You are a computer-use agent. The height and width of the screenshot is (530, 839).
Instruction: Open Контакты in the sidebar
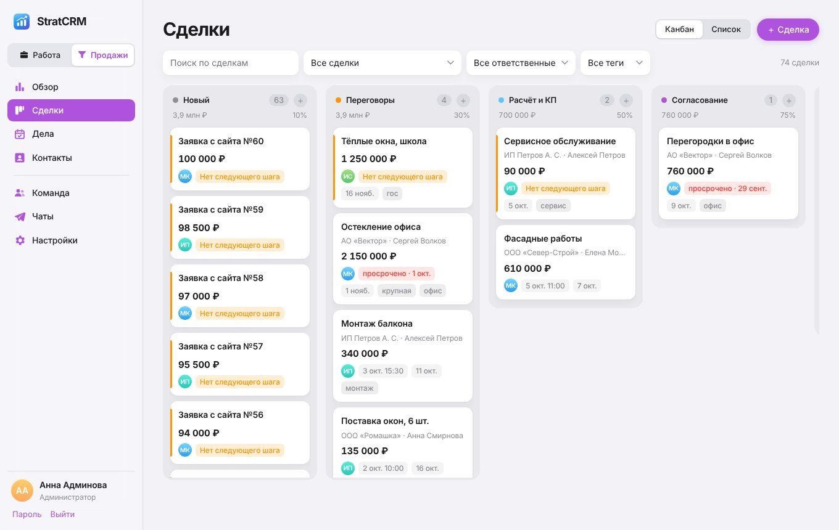point(71,158)
